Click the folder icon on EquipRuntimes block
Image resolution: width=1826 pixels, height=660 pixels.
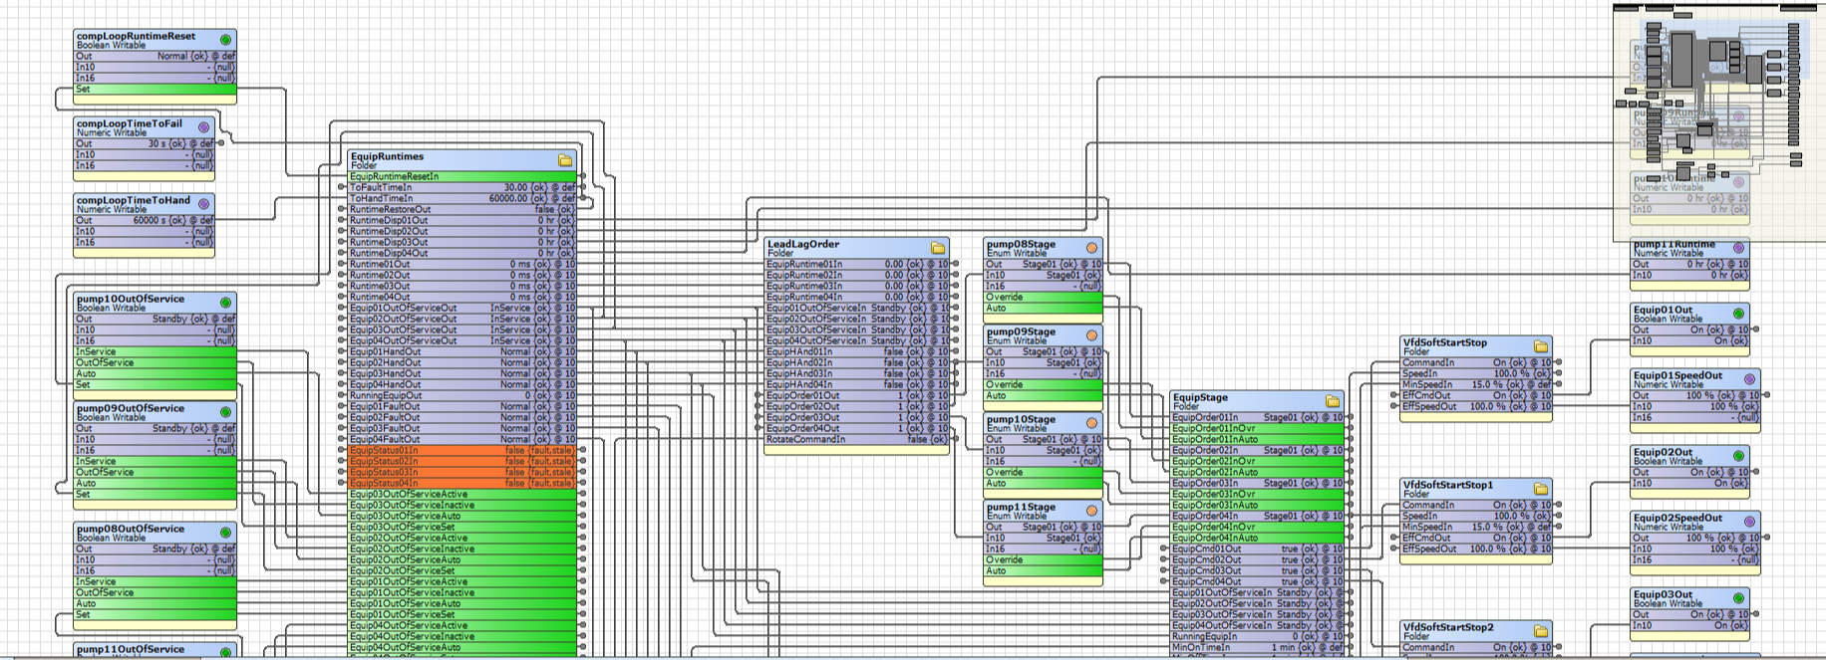coord(565,160)
